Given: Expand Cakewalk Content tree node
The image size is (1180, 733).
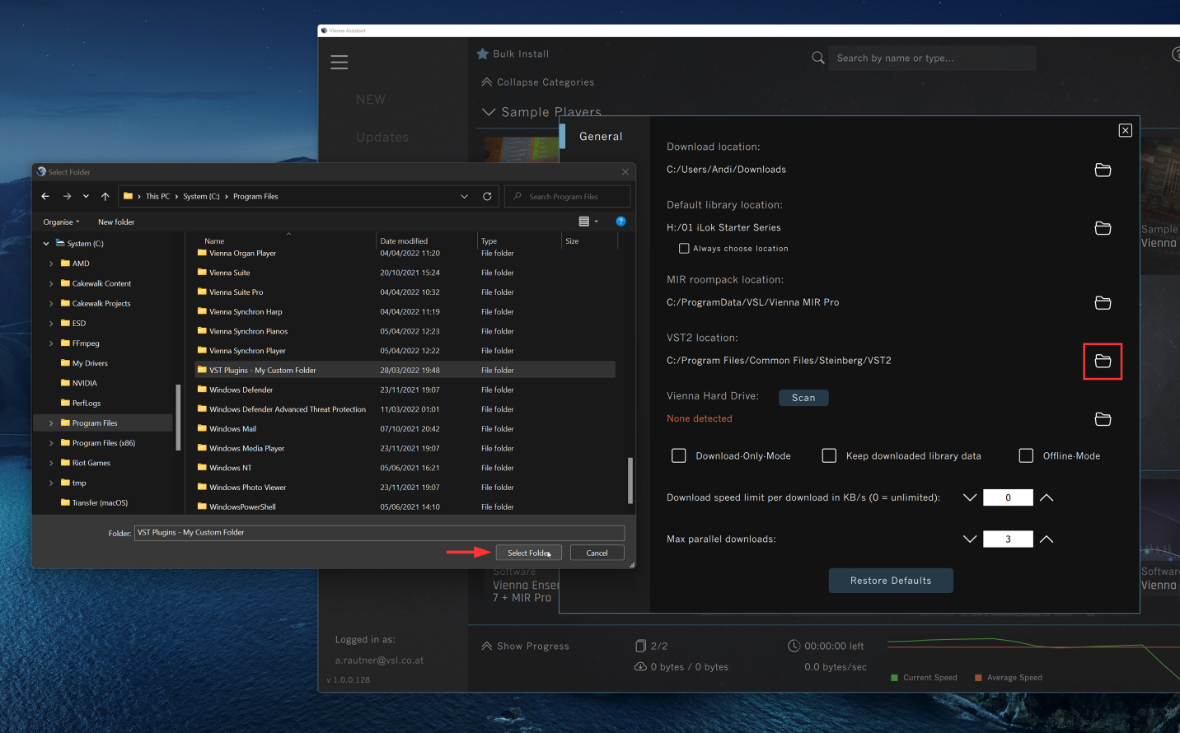Looking at the screenshot, I should tap(51, 283).
